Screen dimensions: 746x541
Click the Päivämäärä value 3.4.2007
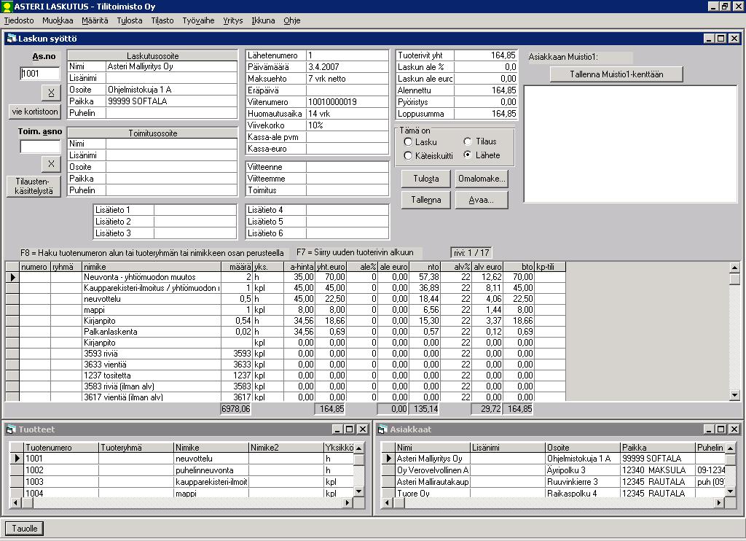tap(348, 67)
